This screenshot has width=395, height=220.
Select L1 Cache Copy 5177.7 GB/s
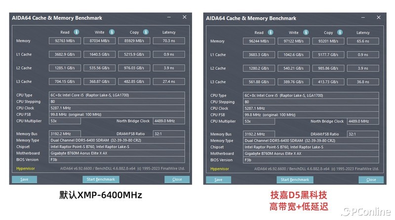point(328,55)
